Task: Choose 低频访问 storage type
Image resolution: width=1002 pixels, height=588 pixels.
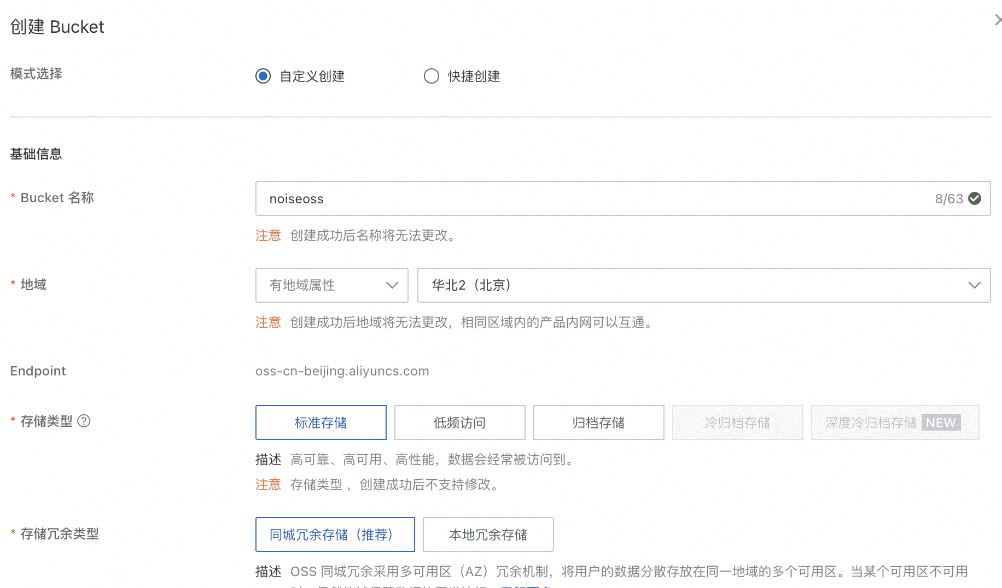Action: point(459,422)
